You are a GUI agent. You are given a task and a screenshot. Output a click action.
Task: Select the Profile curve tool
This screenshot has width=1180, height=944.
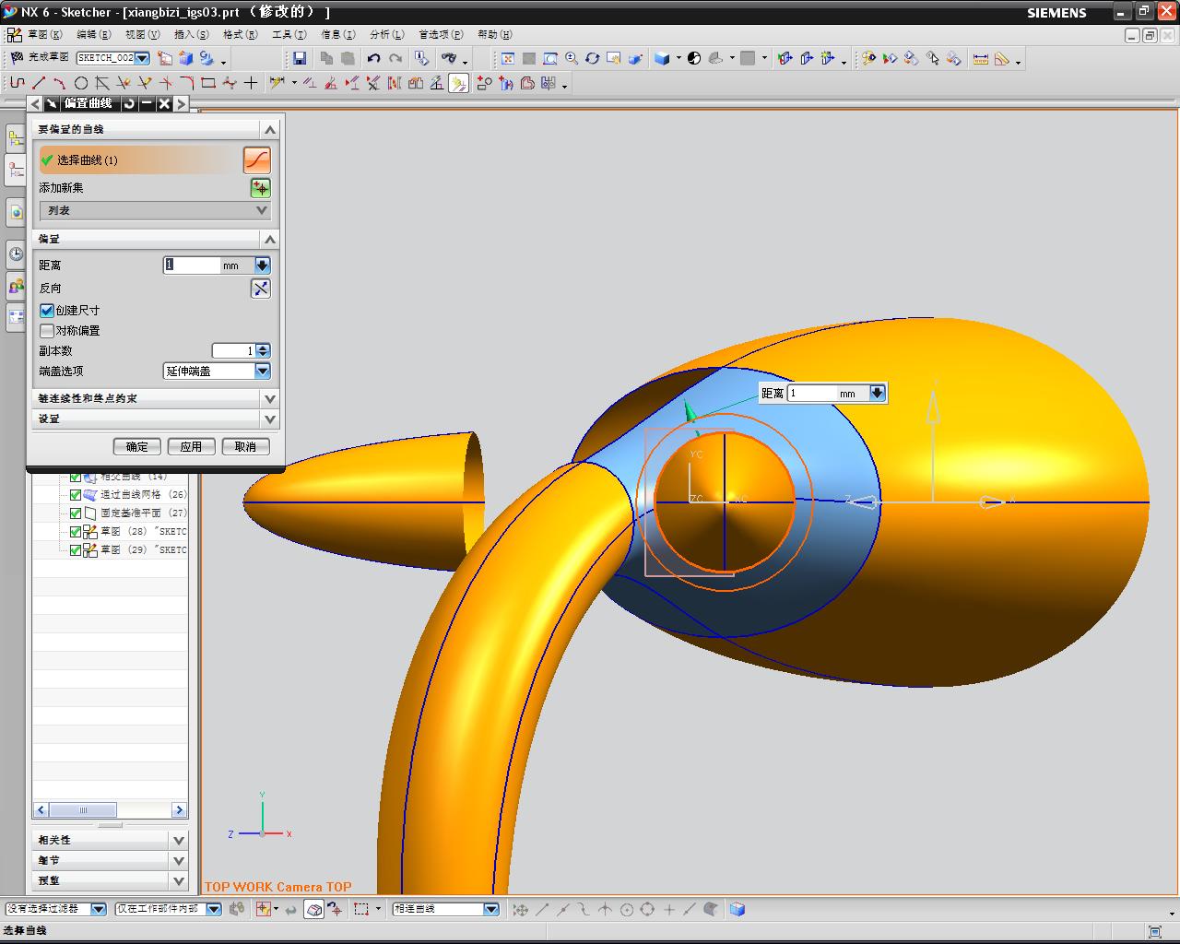point(18,83)
